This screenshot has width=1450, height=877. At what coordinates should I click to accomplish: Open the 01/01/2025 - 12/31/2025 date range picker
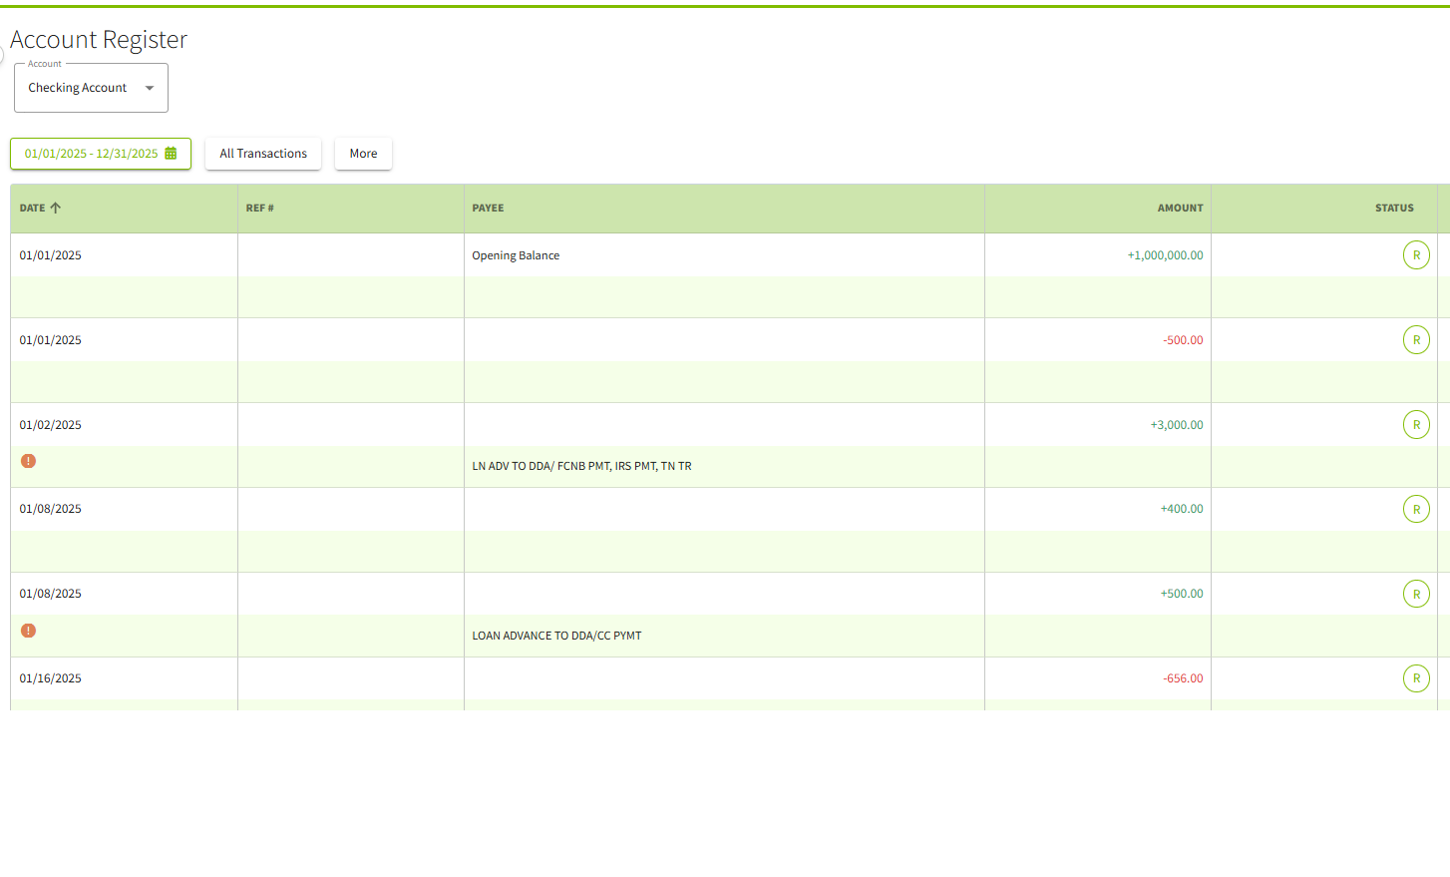point(91,154)
